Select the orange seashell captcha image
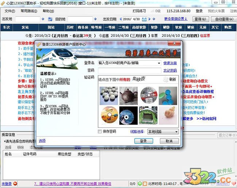237x188 pixels. [x=168, y=115]
